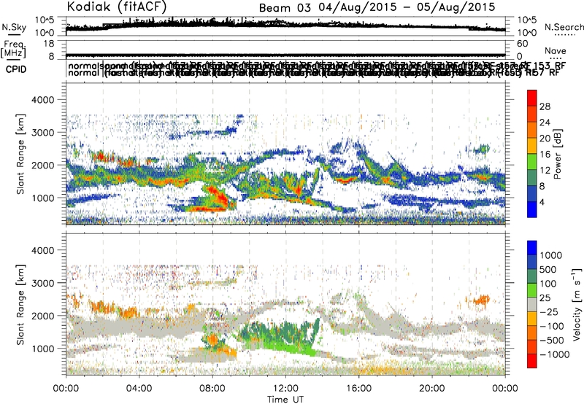Select the 'Freq. [MHz]' axis label
Screen dimensions: 584x404
pyautogui.click(x=13, y=49)
